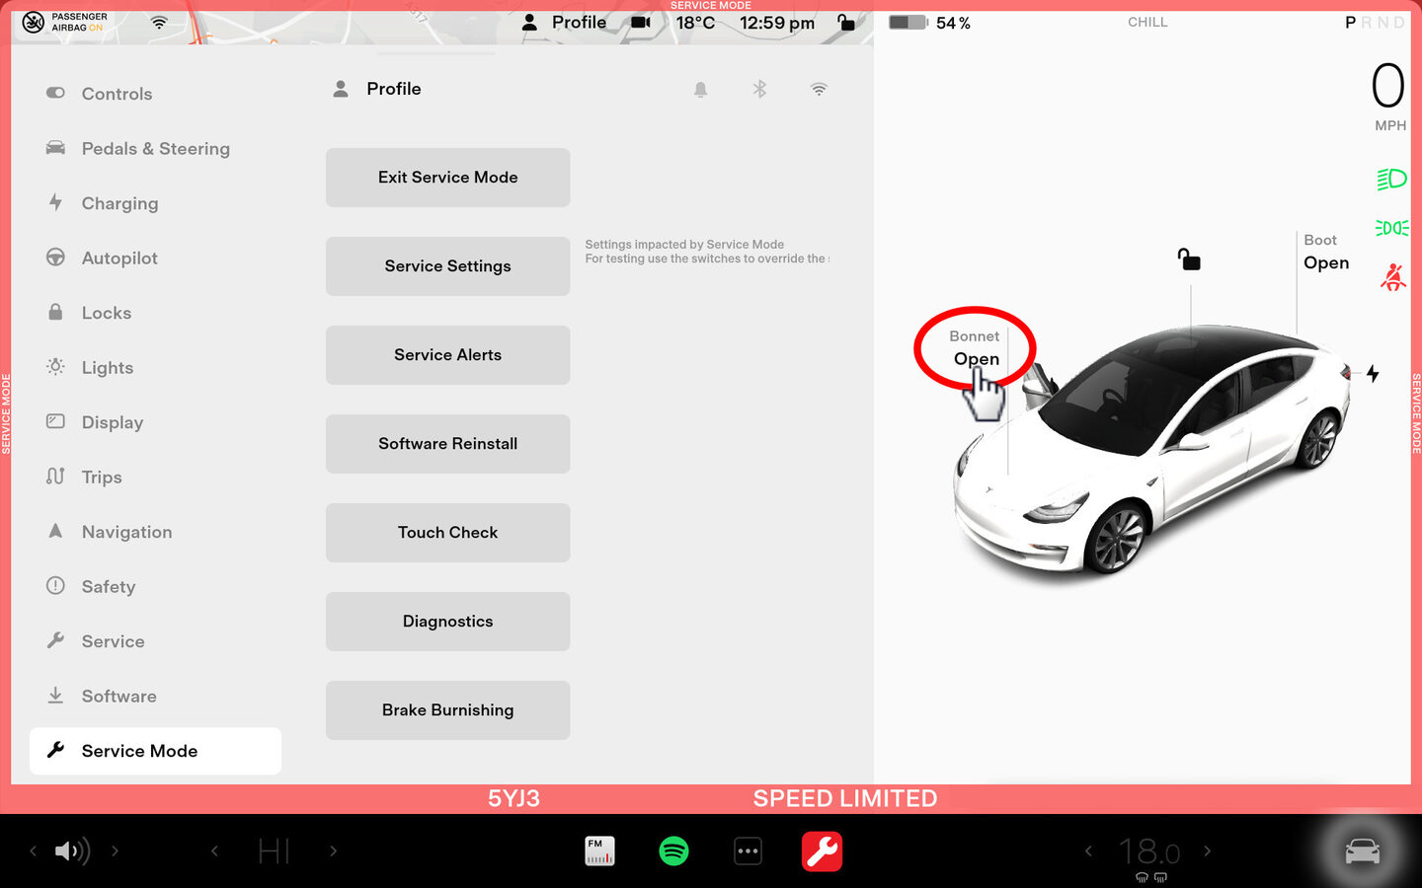Viewport: 1422px width, 888px height.
Task: Tap the red wrench service icon
Action: [822, 851]
